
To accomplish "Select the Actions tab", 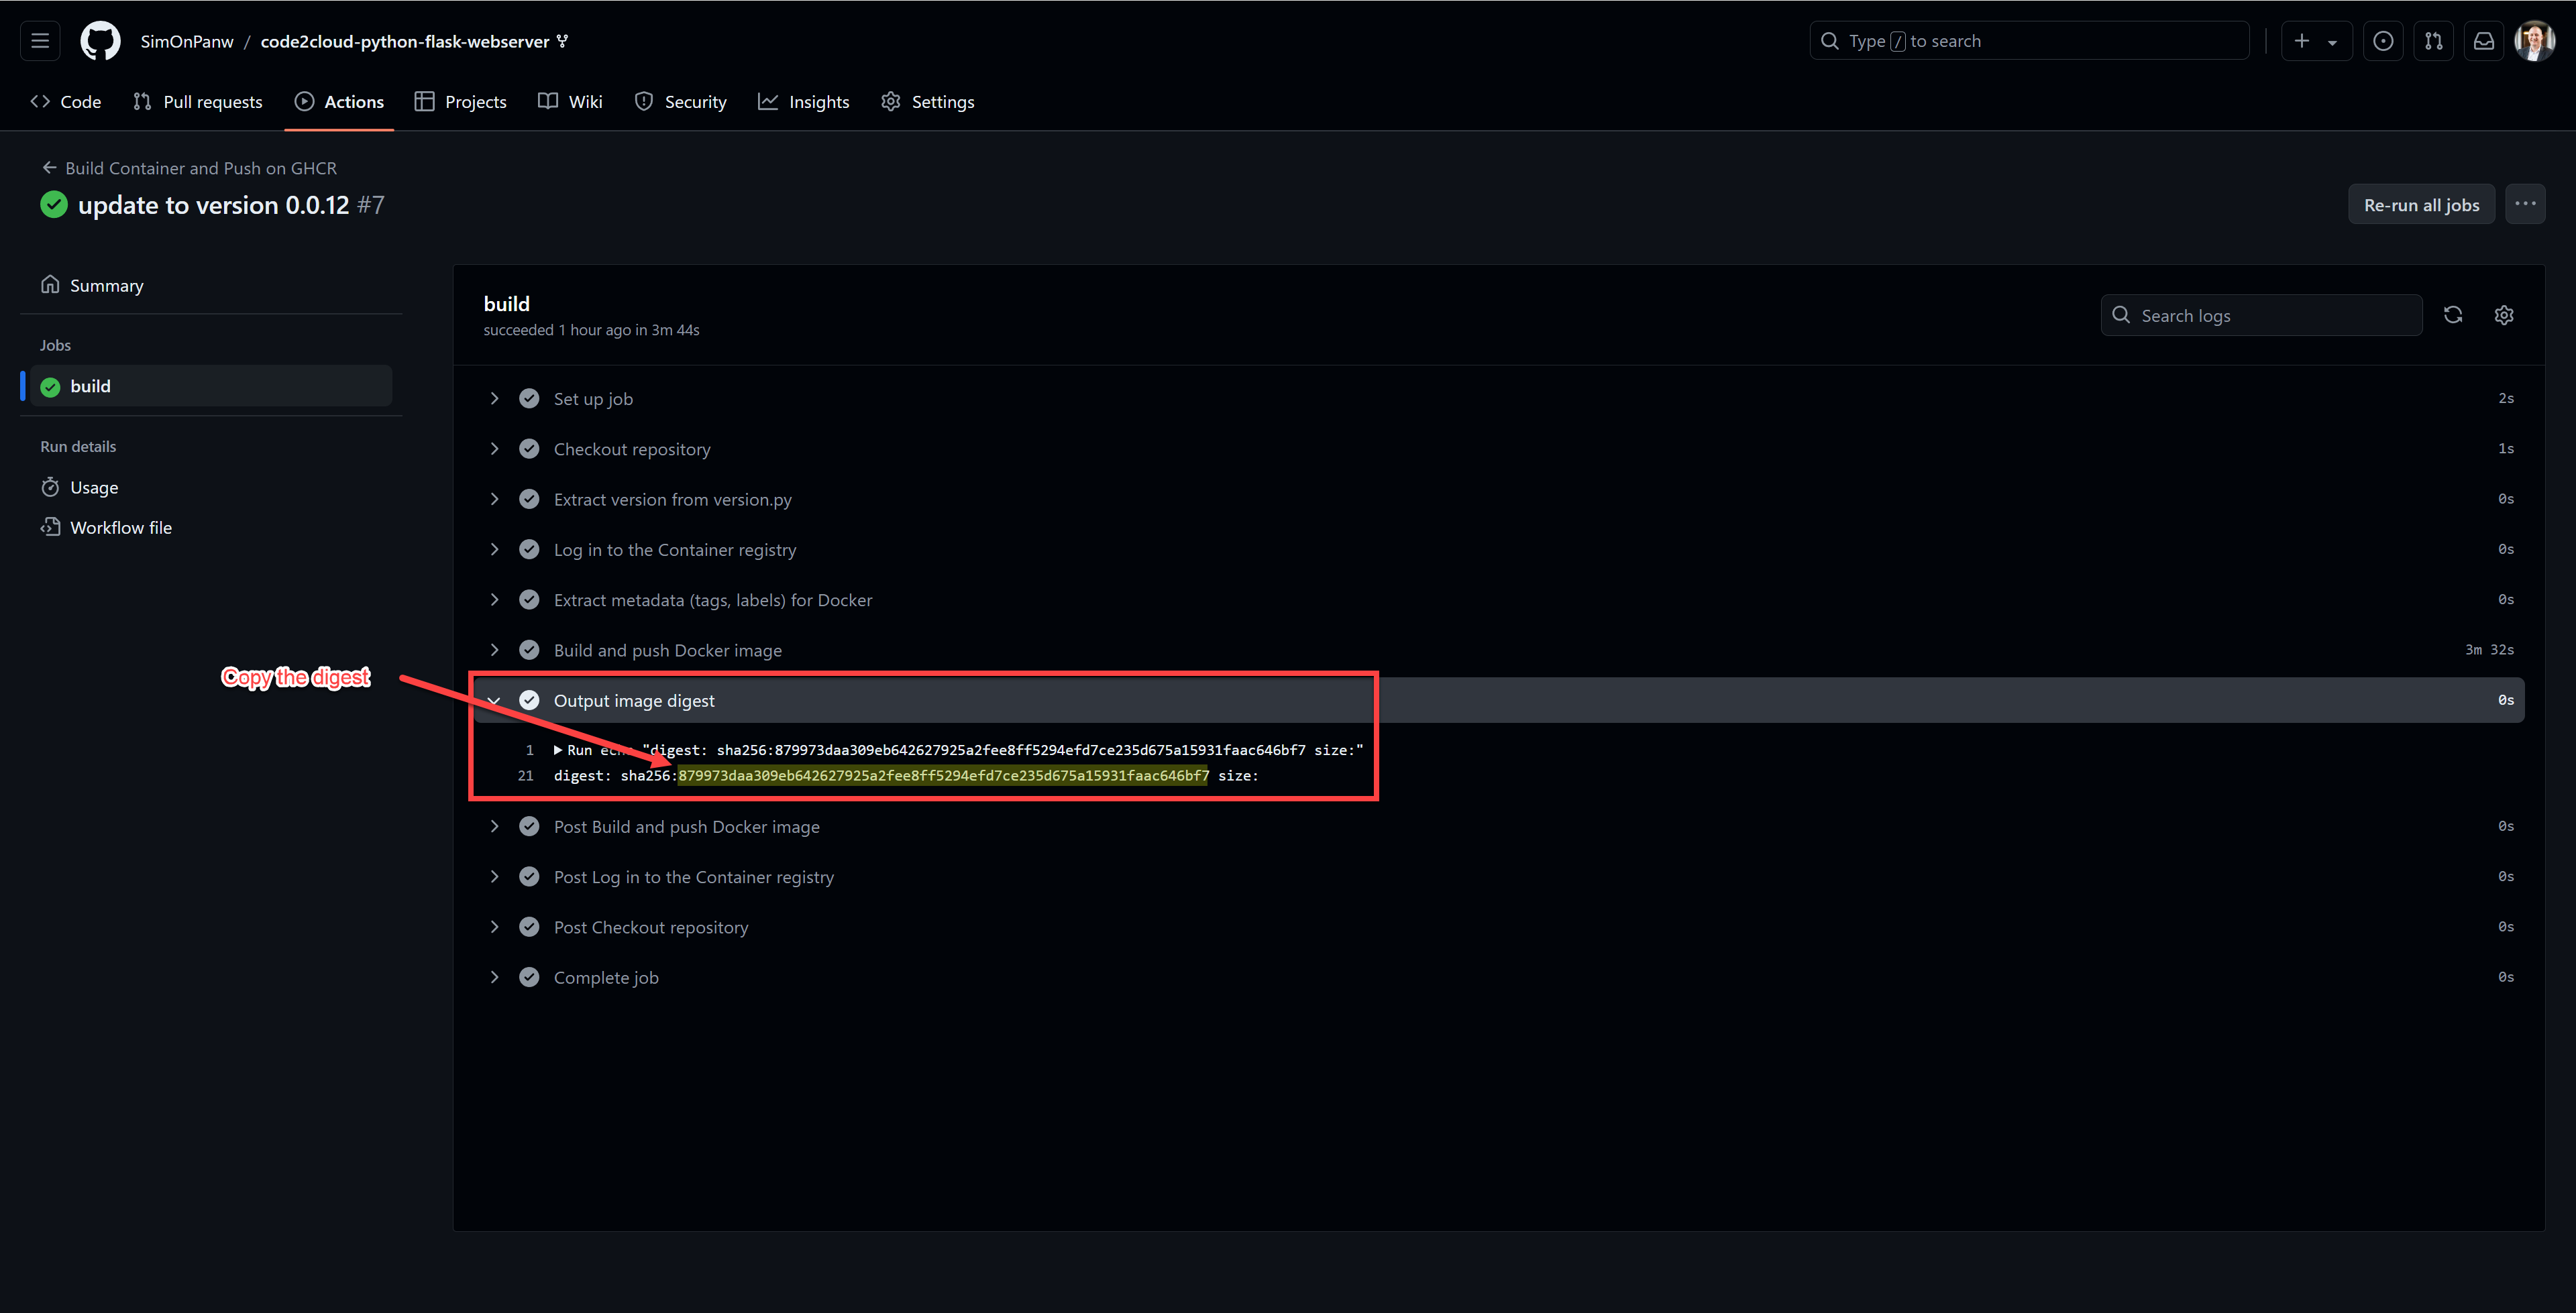I will pos(339,102).
